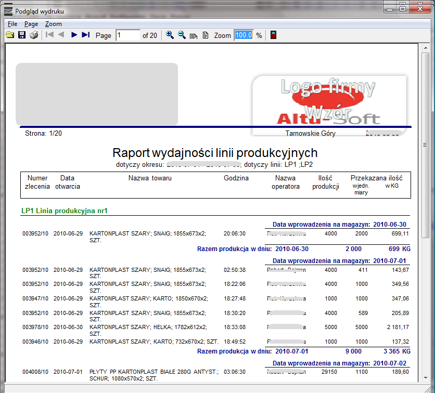This screenshot has width=435, height=393.
Task: Print the report with the printer icon
Action: pyautogui.click(x=34, y=35)
